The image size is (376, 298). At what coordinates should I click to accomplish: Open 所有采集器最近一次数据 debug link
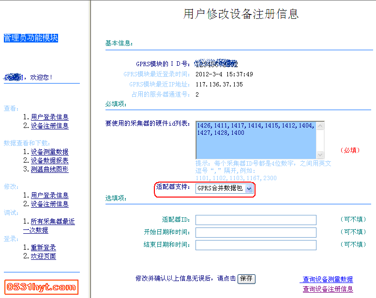pos(52,221)
